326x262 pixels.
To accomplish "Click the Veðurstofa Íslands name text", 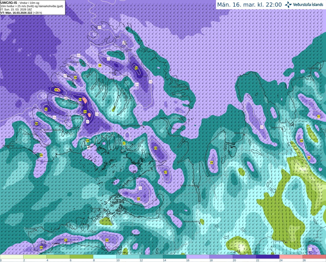I will [x=308, y=5].
